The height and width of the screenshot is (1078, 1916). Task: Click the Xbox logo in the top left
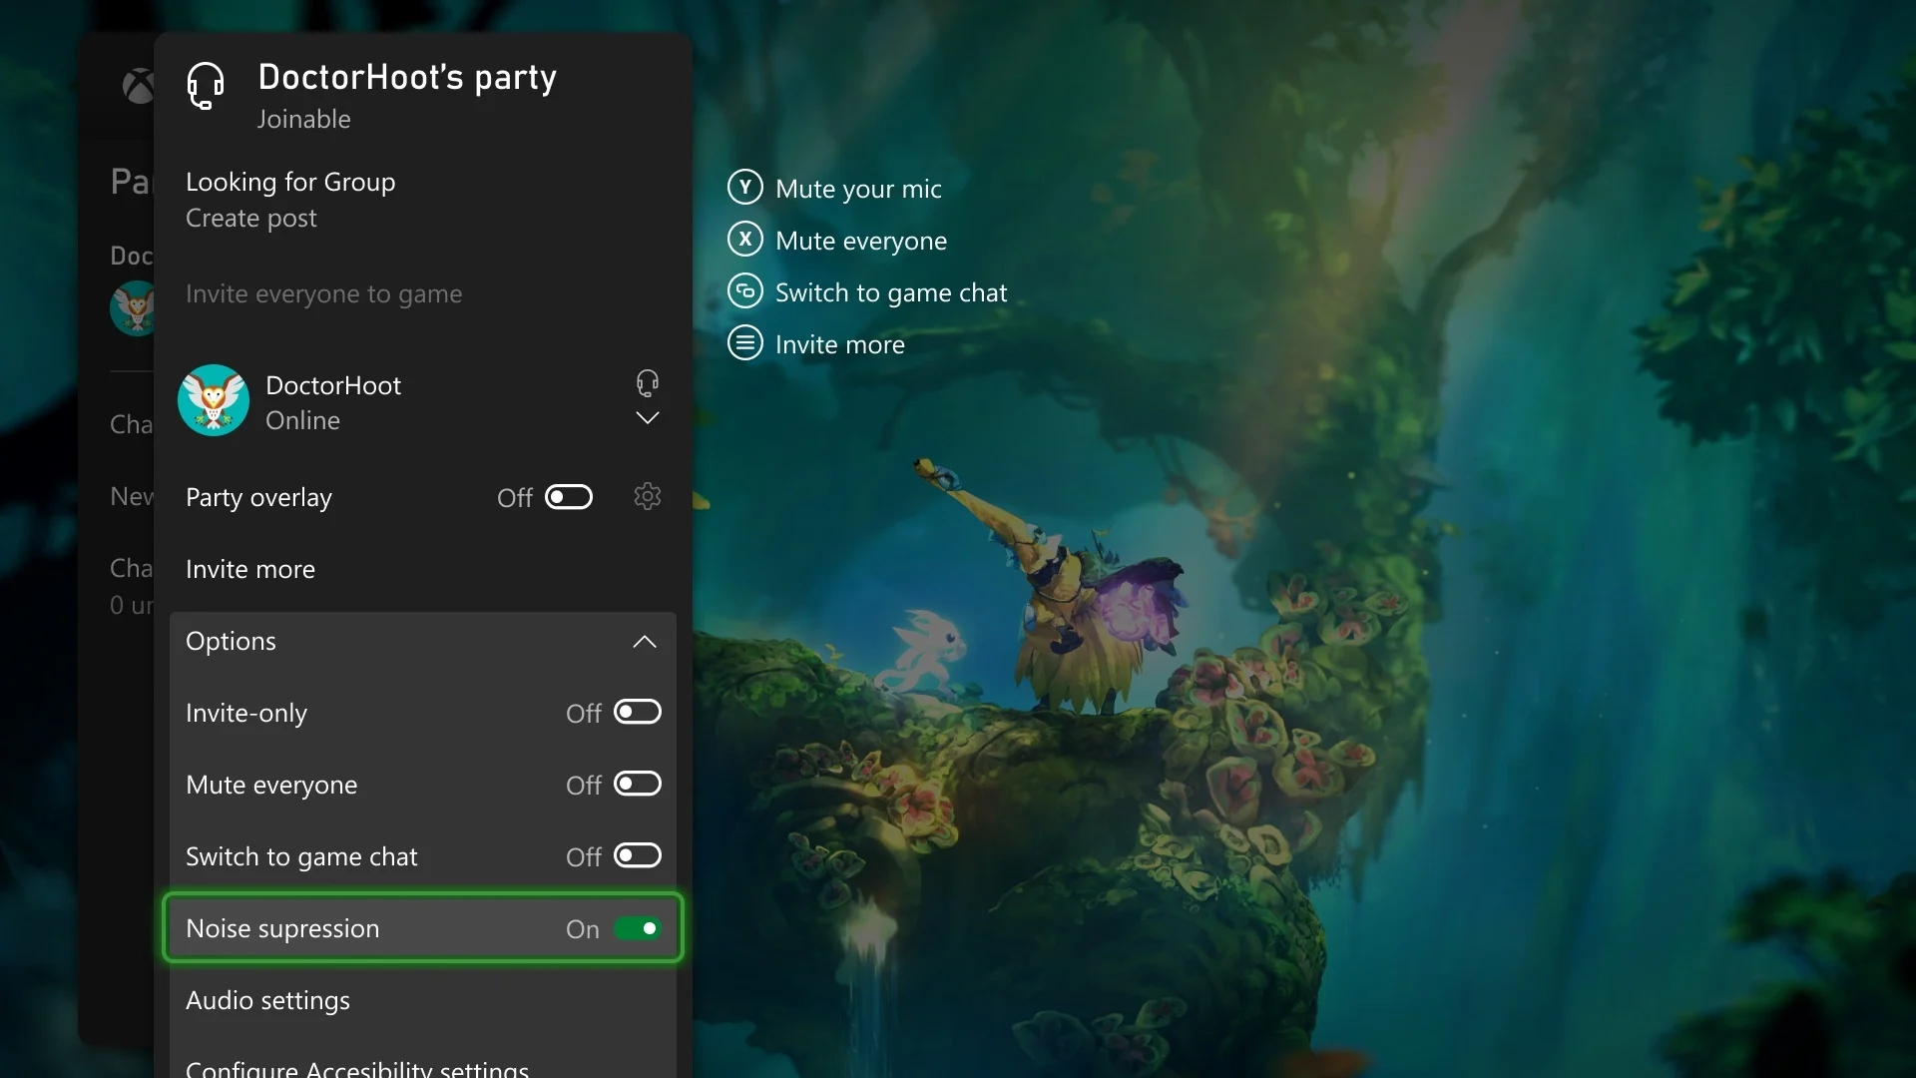[x=139, y=86]
